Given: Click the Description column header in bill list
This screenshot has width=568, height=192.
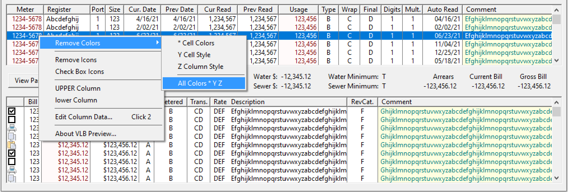Looking at the screenshot, I should point(248,102).
